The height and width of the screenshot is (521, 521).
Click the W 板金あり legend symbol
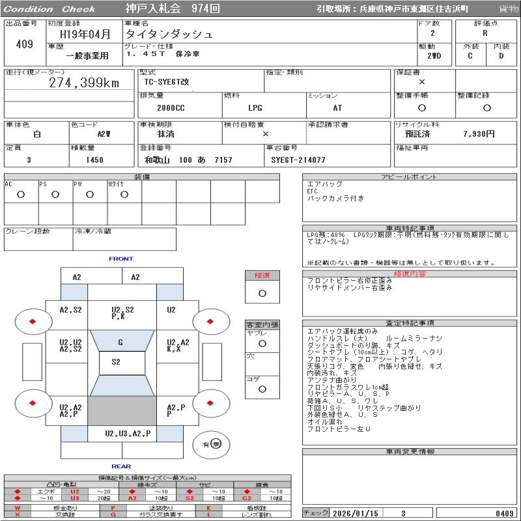tap(18, 507)
